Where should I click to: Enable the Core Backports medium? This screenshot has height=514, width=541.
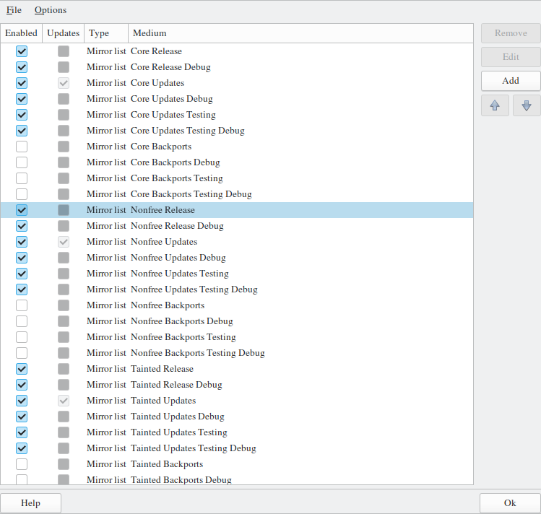point(22,147)
